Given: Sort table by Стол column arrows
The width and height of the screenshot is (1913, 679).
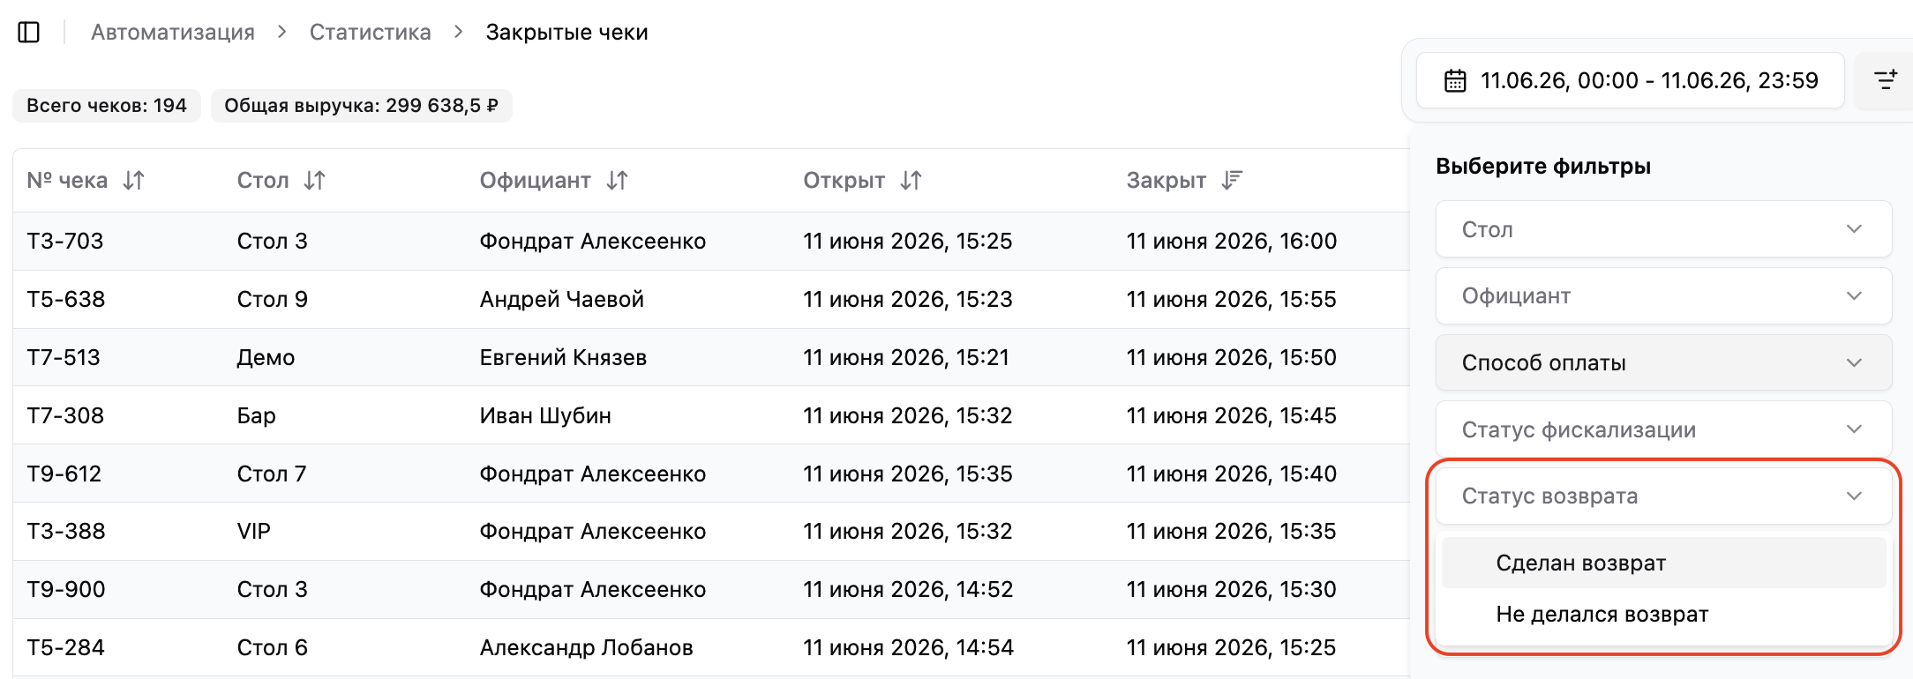Looking at the screenshot, I should click(315, 181).
